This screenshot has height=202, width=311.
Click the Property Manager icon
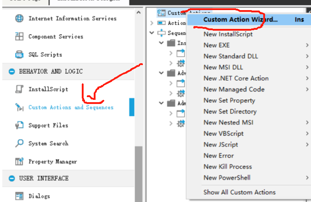[19, 161]
